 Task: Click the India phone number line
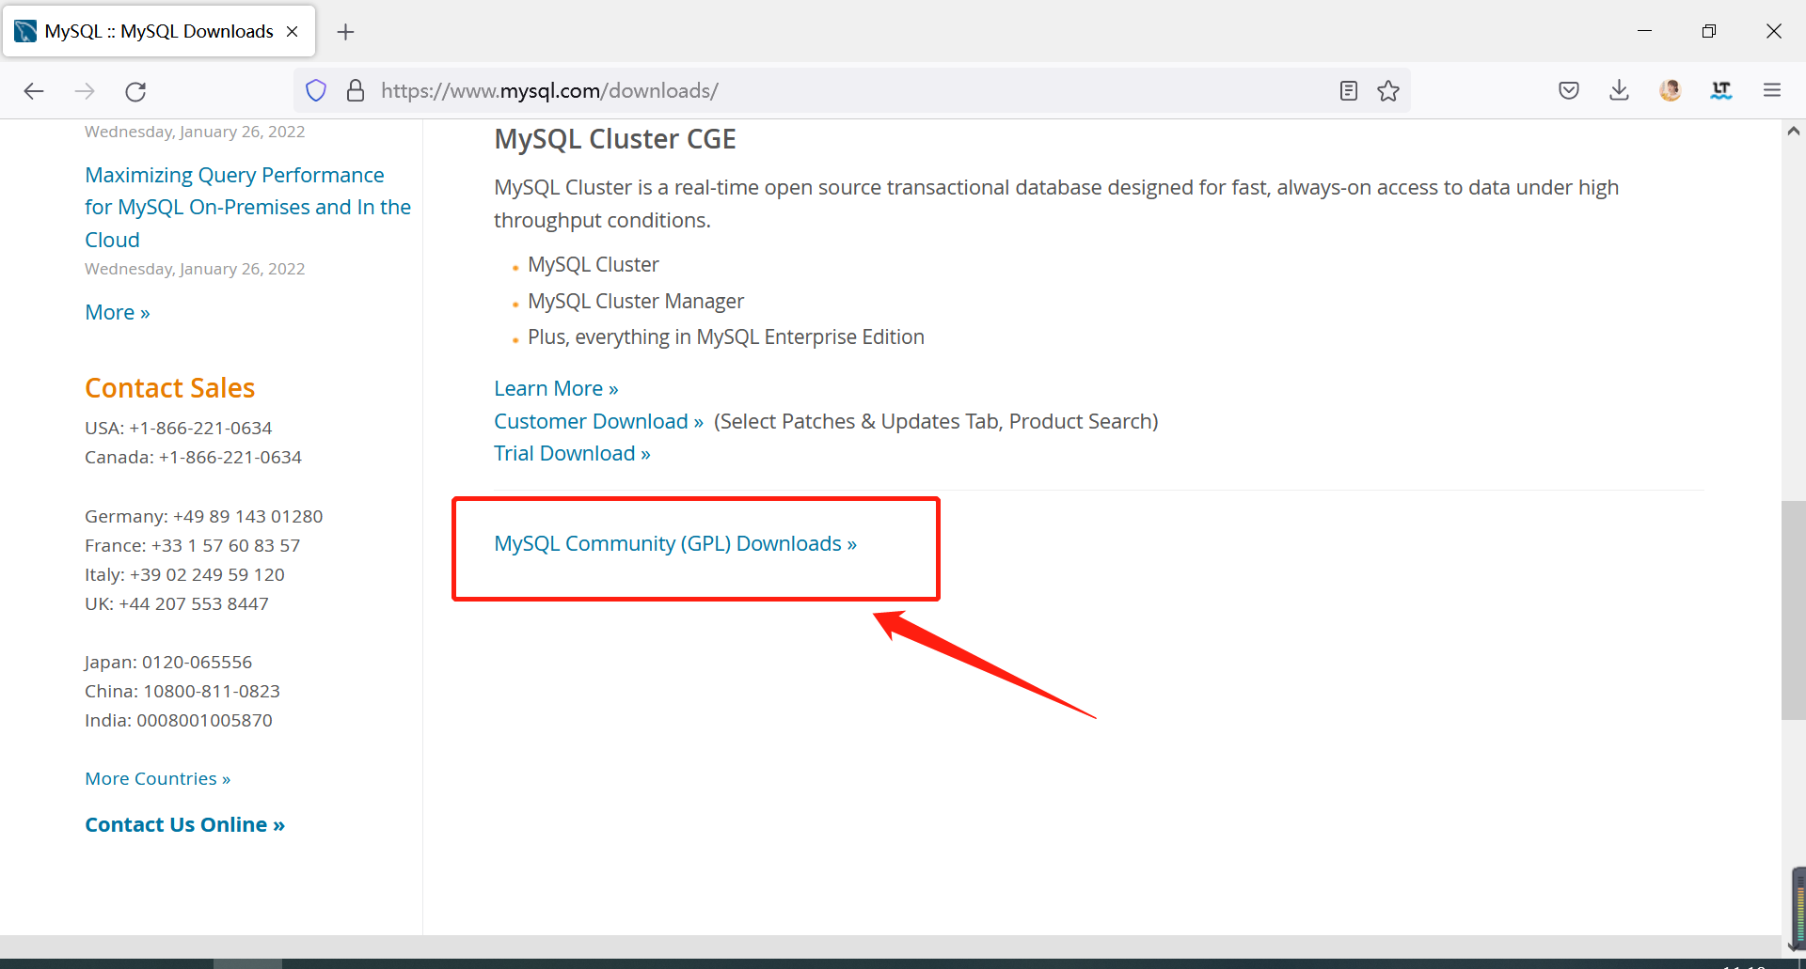(179, 720)
